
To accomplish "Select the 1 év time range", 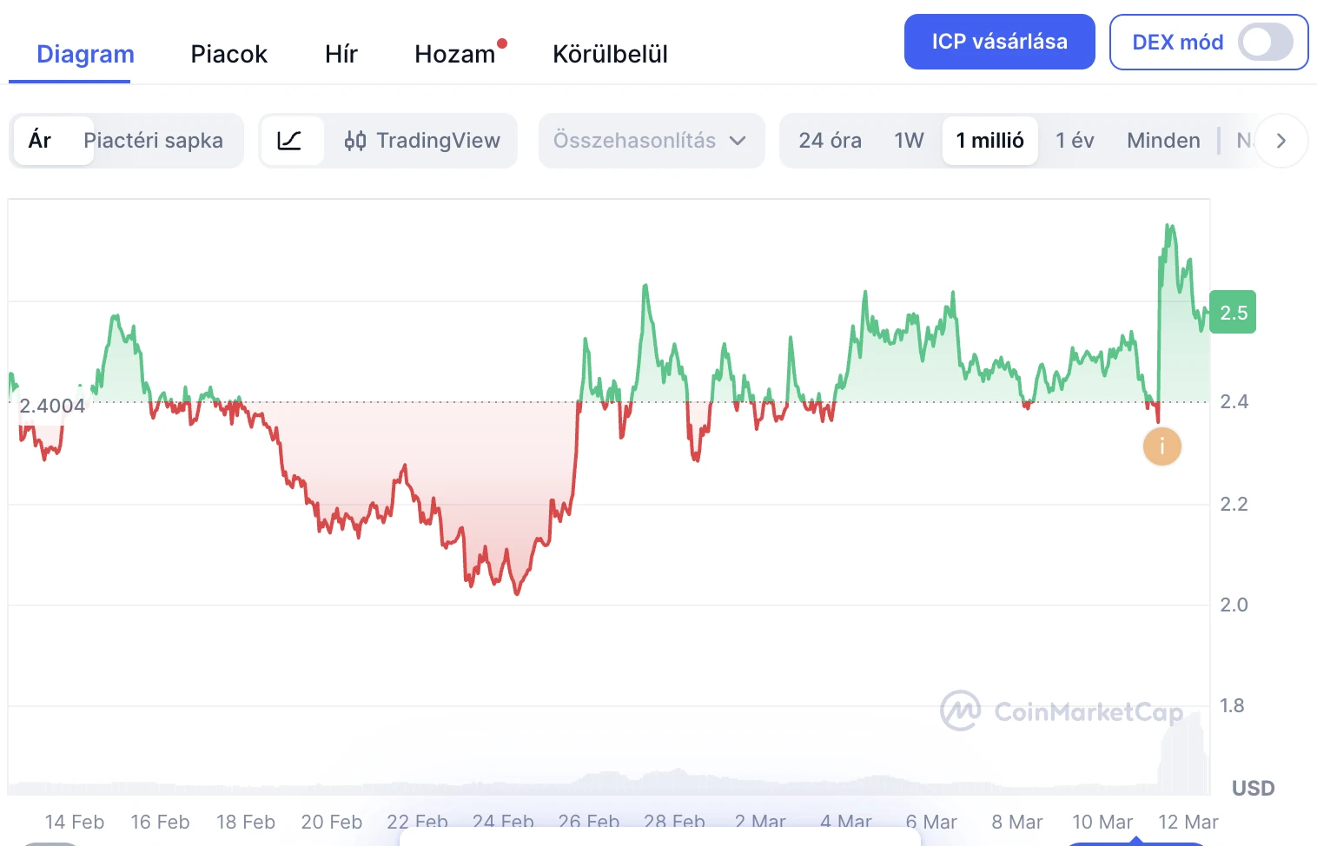I will (x=1075, y=141).
